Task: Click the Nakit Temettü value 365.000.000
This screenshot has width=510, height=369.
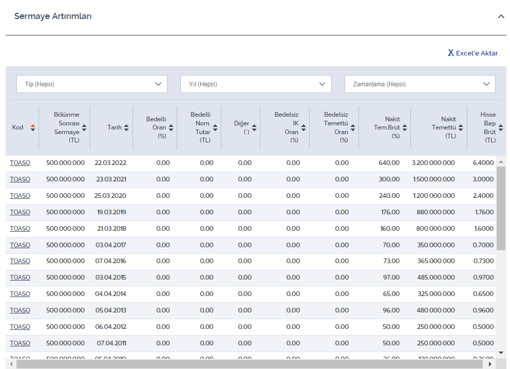Action: (x=436, y=261)
